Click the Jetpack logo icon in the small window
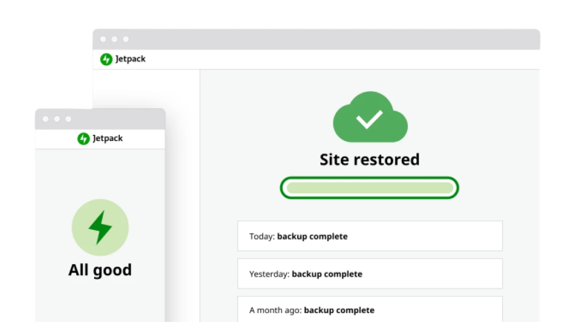Viewport: 574px width, 322px height. pyautogui.click(x=84, y=139)
